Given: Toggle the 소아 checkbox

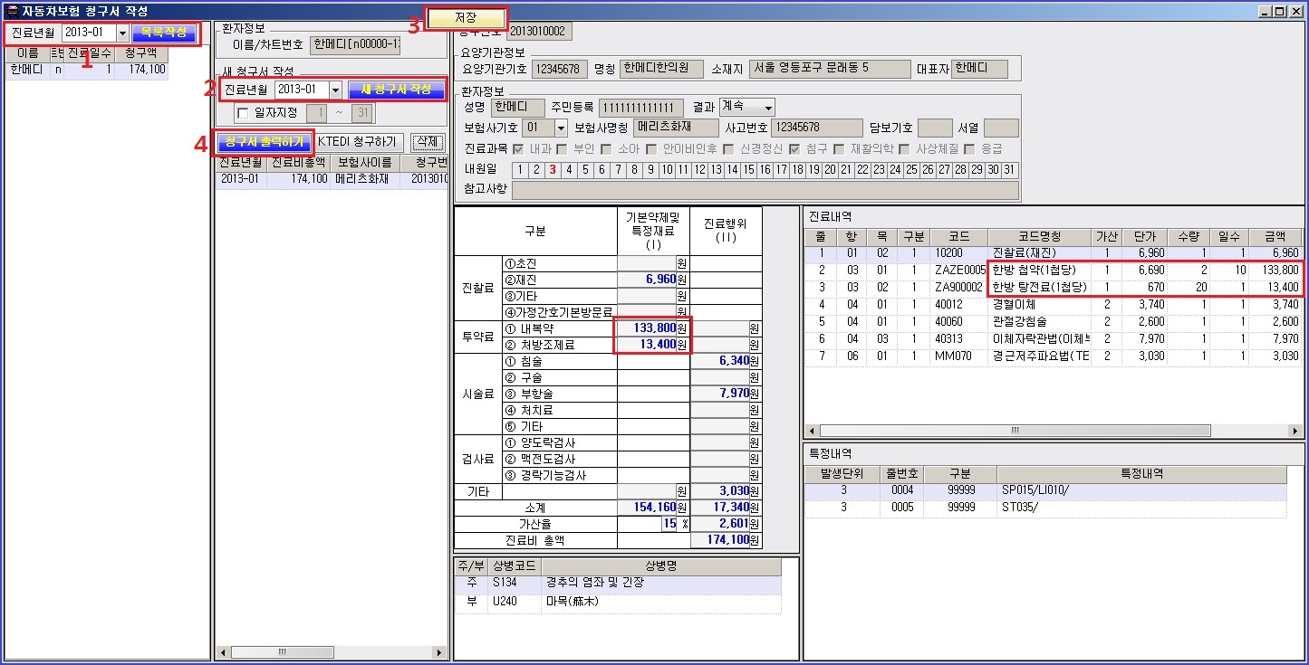Looking at the screenshot, I should [605, 148].
